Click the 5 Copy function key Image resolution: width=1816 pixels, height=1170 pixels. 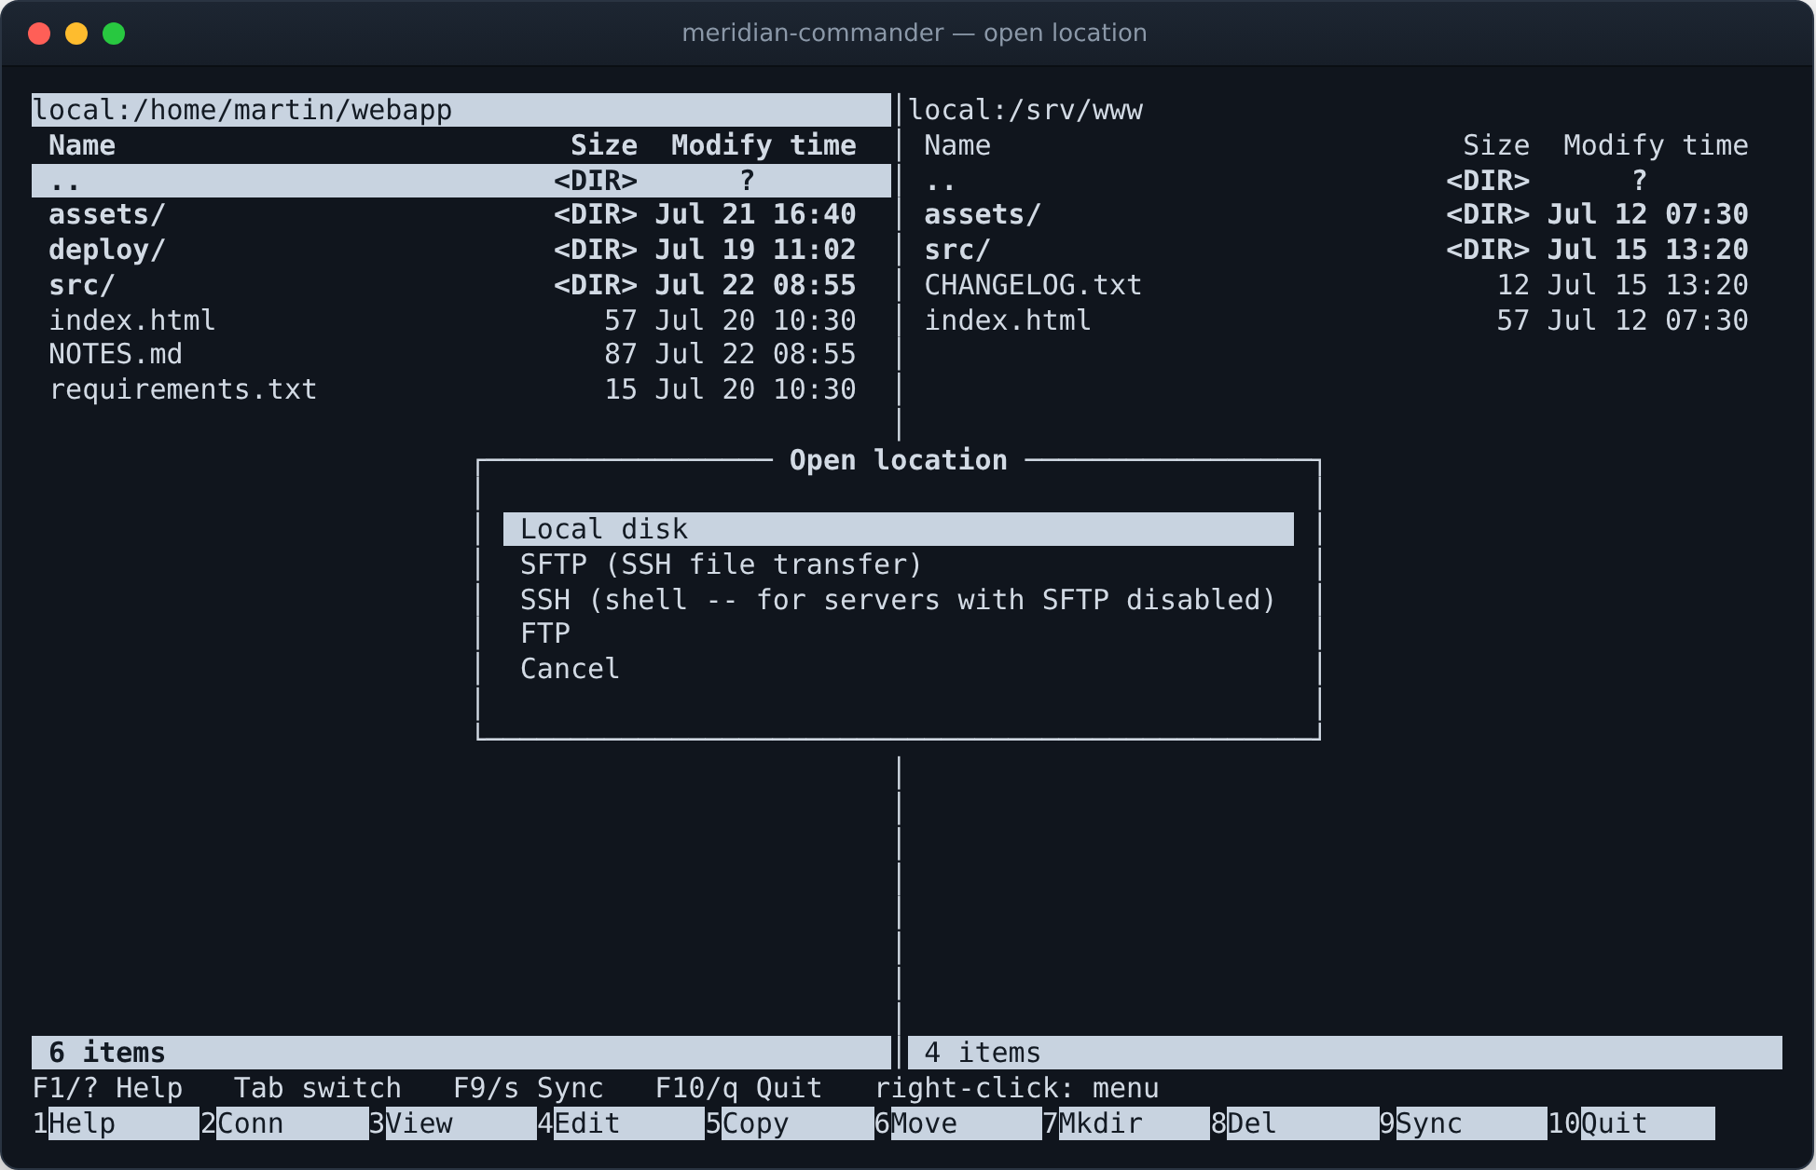[x=790, y=1123]
